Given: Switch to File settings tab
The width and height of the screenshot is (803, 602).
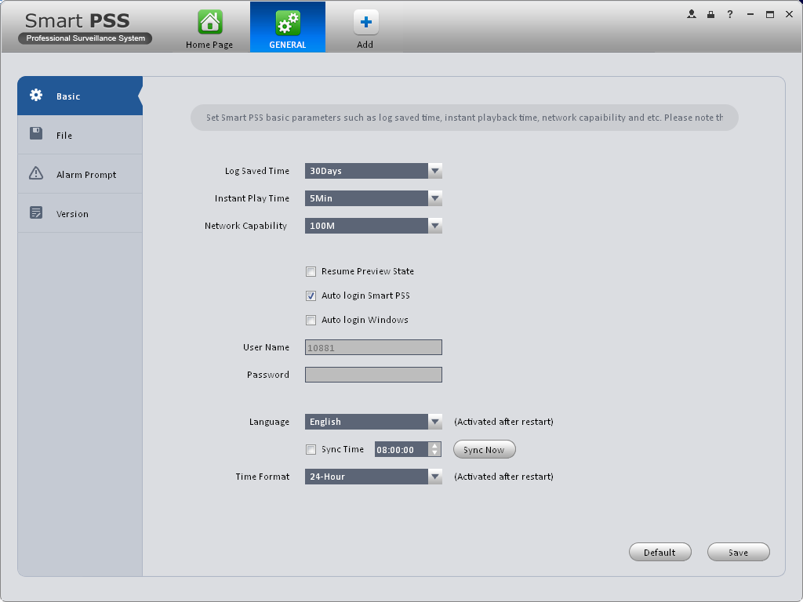Looking at the screenshot, I should pos(80,135).
